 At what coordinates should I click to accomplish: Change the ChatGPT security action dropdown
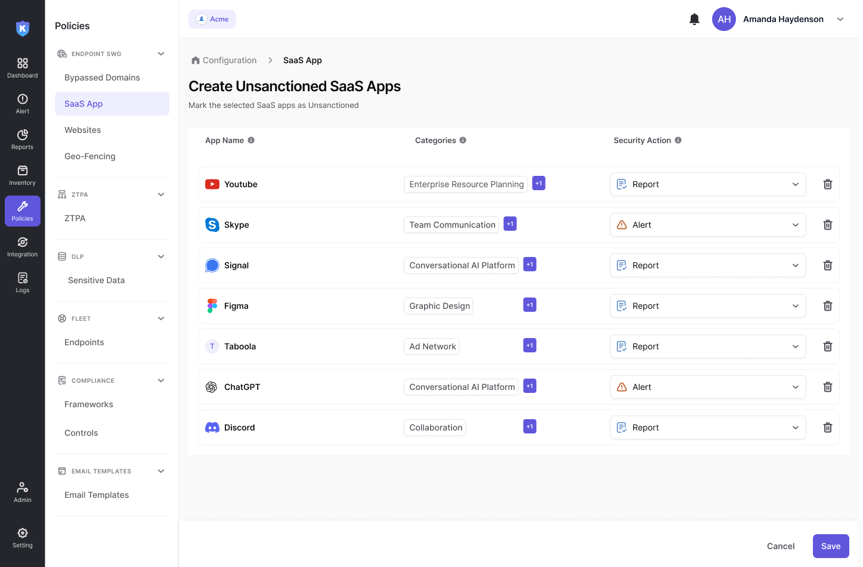pos(707,387)
